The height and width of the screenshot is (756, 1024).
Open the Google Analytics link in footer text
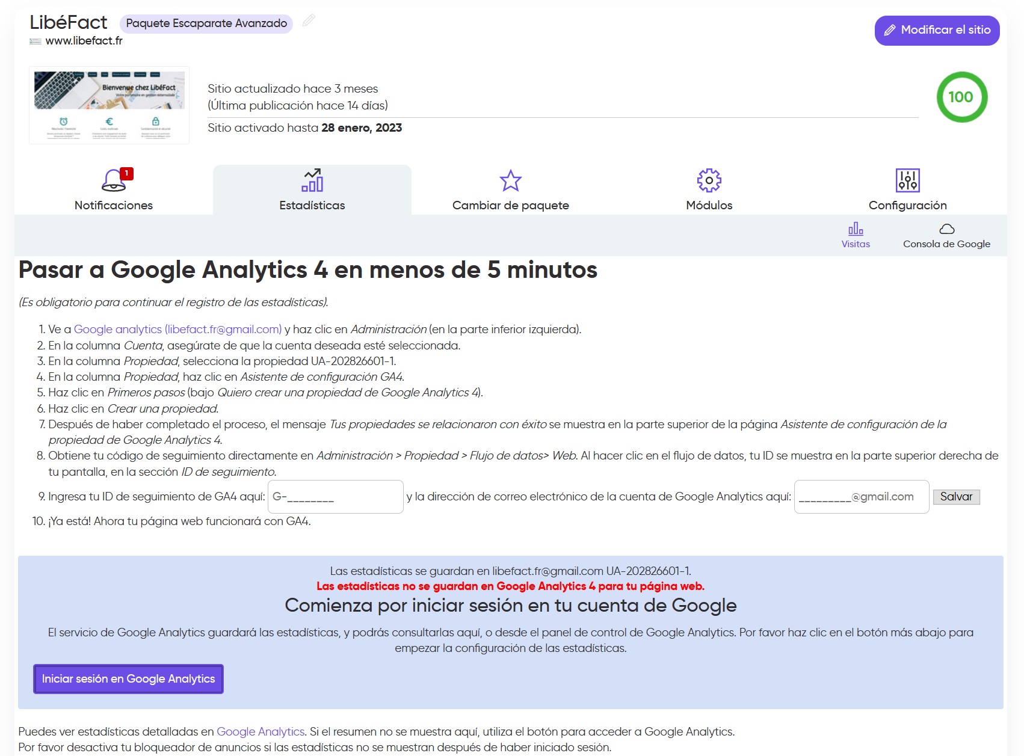coord(261,731)
